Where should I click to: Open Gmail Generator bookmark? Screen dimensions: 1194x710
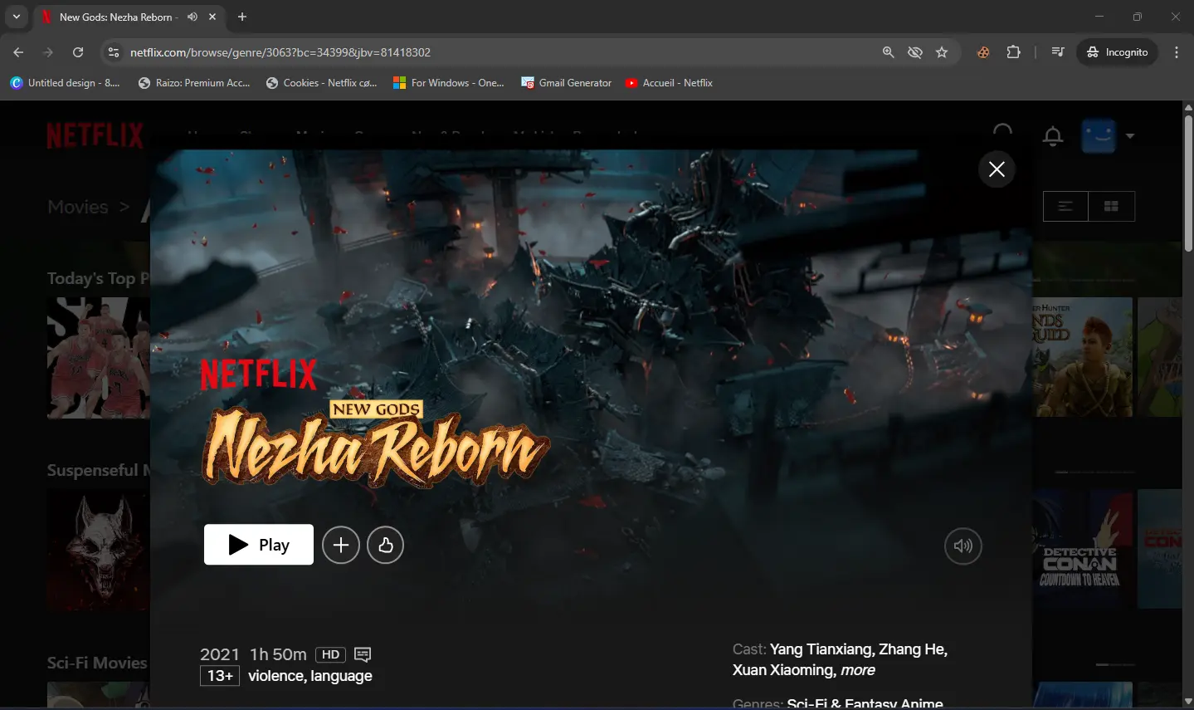point(566,83)
